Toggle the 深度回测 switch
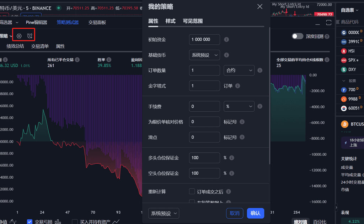 pos(297,36)
